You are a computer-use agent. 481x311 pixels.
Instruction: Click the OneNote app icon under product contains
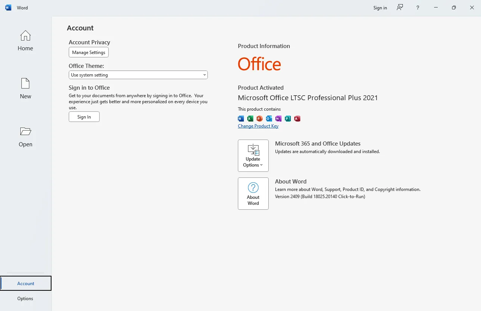pos(278,119)
